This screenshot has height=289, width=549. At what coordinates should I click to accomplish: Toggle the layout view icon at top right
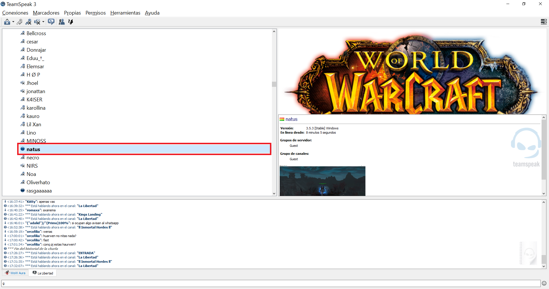[544, 22]
